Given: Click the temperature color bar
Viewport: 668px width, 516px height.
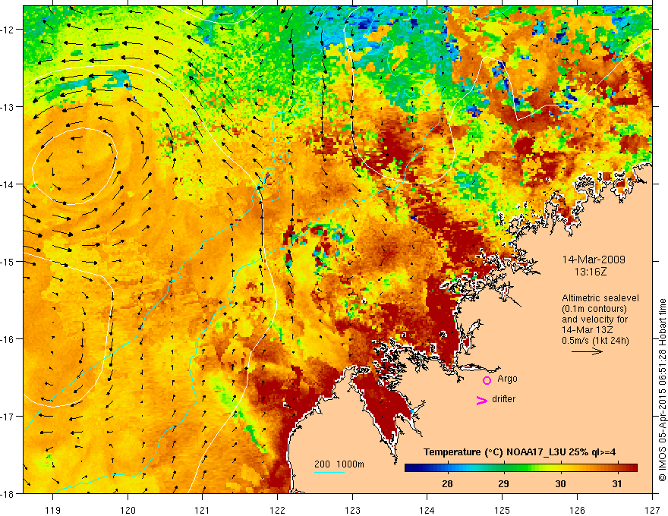Looking at the screenshot, I should (x=521, y=468).
